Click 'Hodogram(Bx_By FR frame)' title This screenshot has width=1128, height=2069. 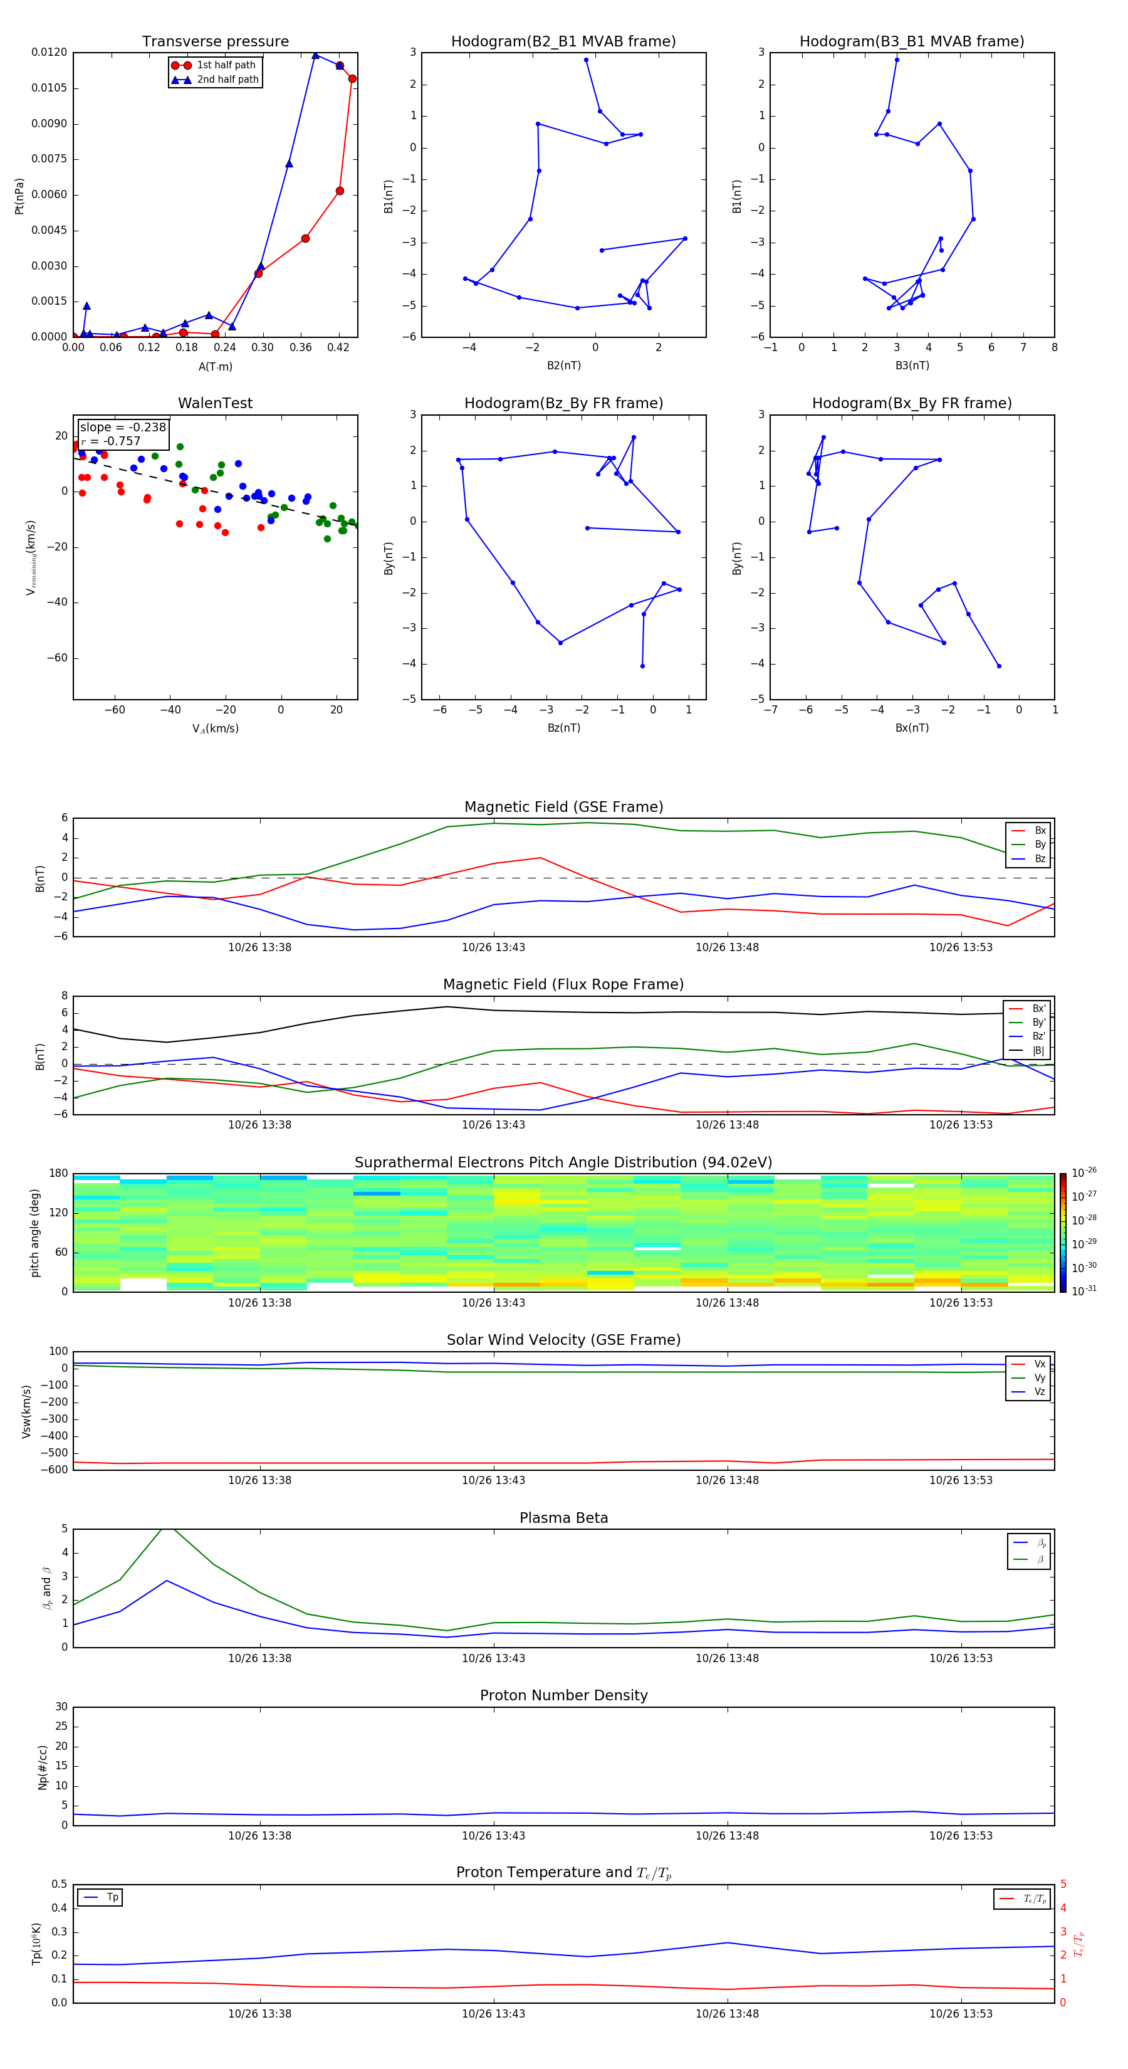coord(912,403)
